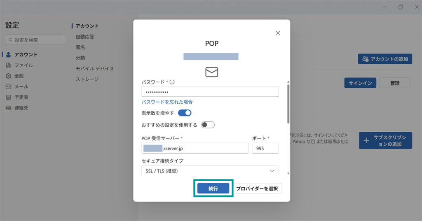422x221 pixels.
Task: Click people icon on アカウントの追加
Action: click(365, 59)
